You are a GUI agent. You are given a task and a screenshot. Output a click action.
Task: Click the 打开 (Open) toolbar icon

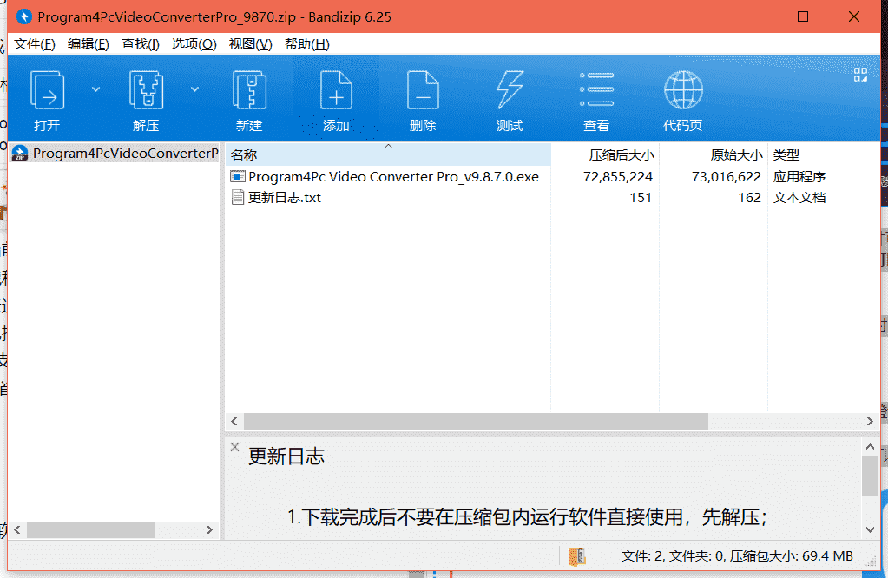(x=47, y=90)
